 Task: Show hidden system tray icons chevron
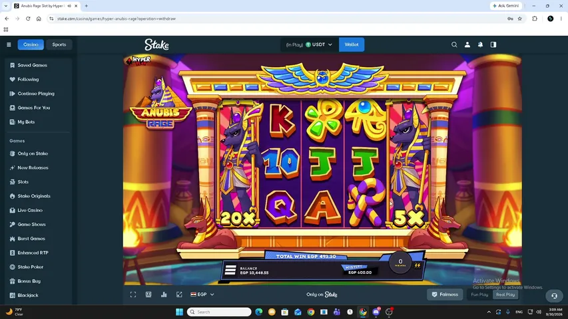point(489,312)
